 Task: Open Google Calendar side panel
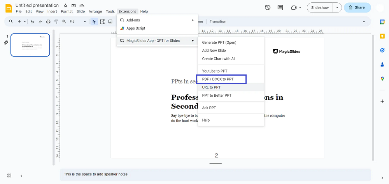(x=382, y=21)
